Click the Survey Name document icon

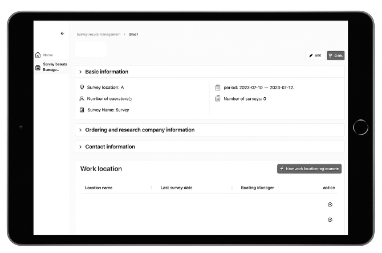82,110
